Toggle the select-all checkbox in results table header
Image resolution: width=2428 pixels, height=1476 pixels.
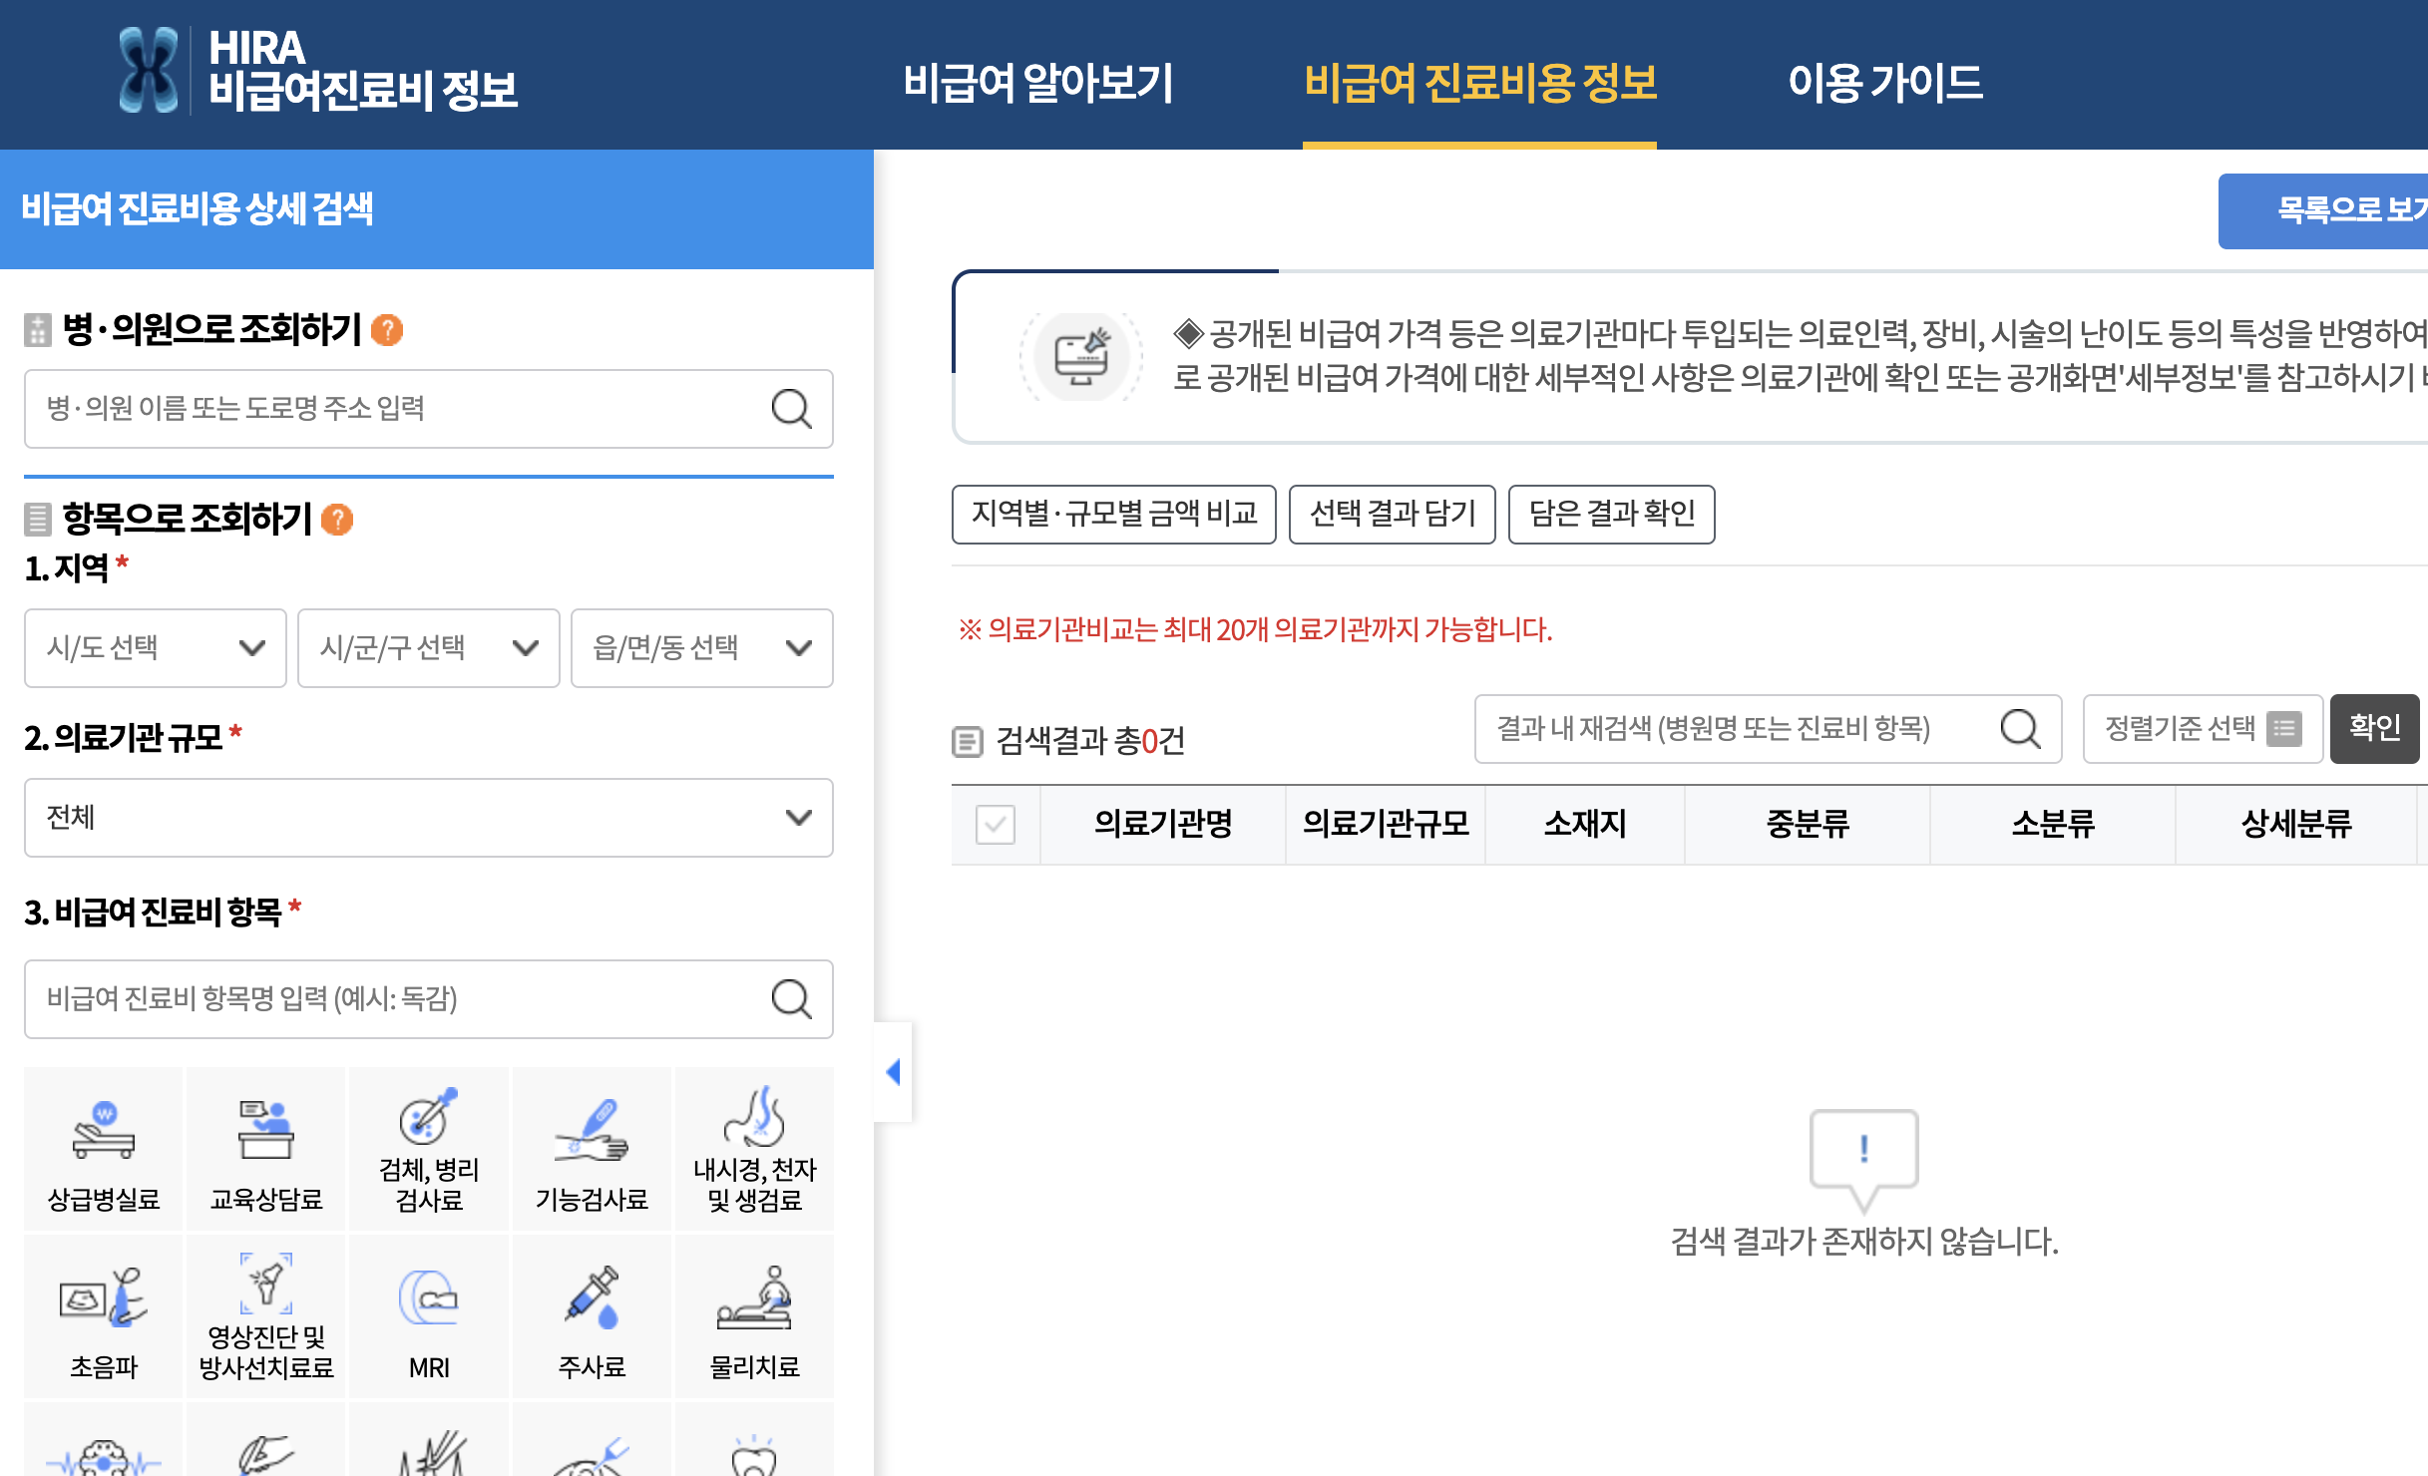995,825
